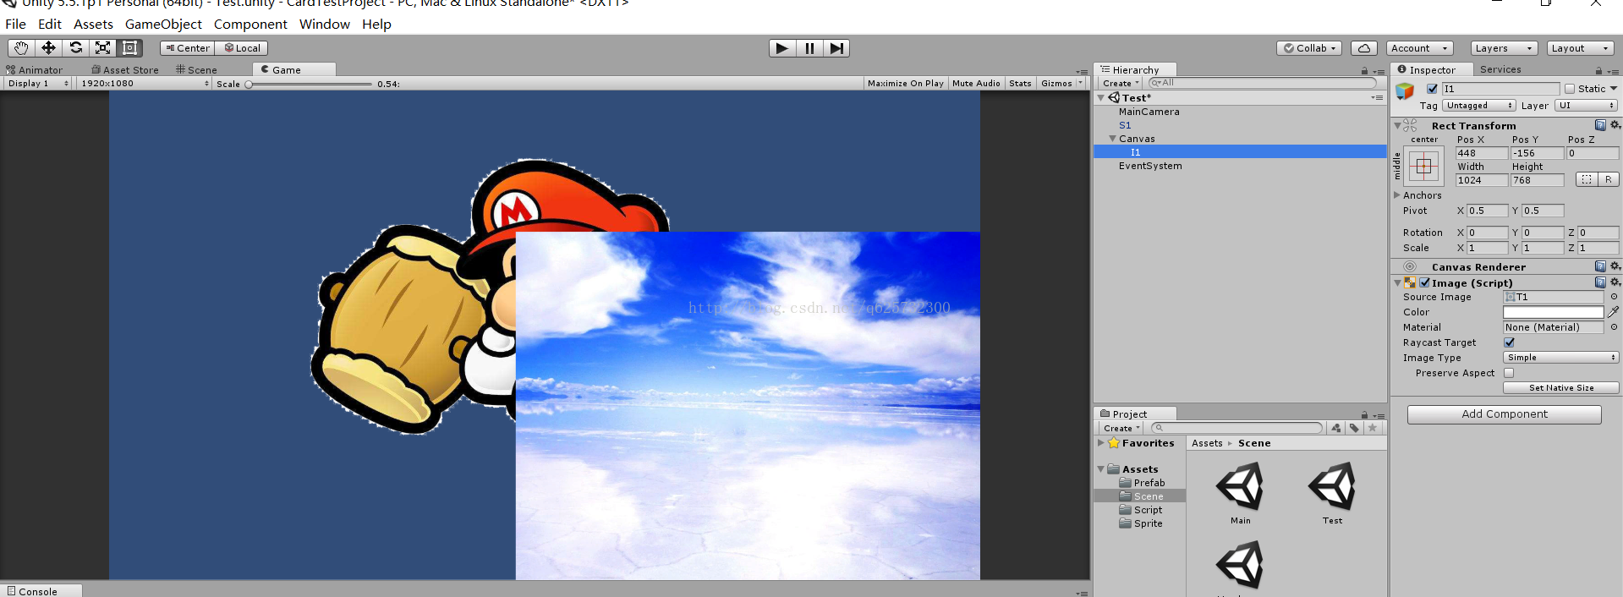Pick color with the eyedropper
1623x597 pixels.
[x=1613, y=312]
